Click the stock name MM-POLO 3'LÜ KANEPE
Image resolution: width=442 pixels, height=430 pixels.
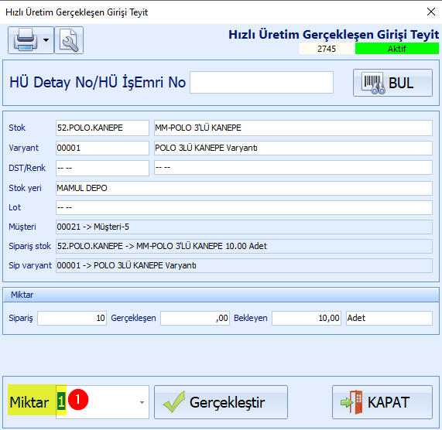tap(293, 128)
